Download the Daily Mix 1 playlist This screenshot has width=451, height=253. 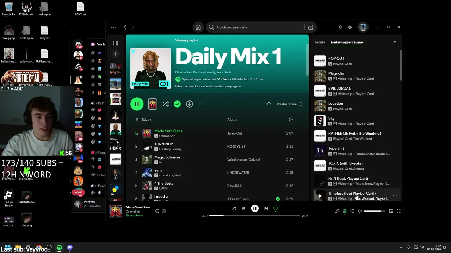190,104
